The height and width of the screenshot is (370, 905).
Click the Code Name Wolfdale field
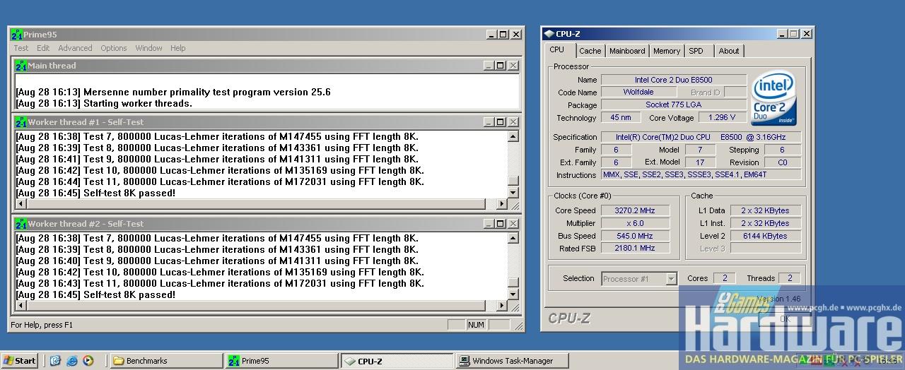(x=638, y=92)
